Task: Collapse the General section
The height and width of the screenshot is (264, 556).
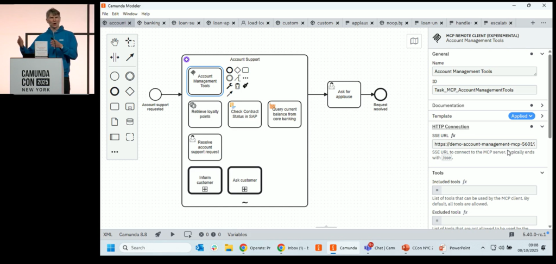Action: tap(542, 54)
